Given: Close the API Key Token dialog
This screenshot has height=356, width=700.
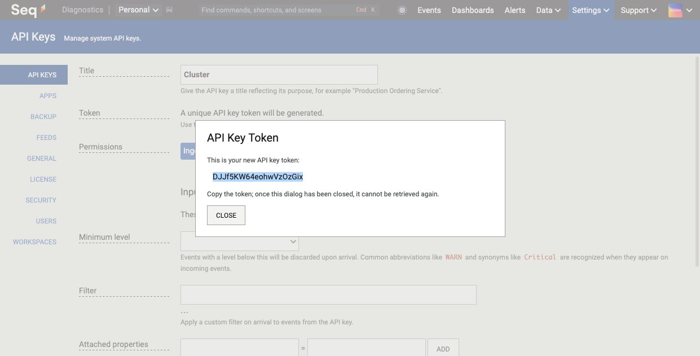Looking at the screenshot, I should (x=226, y=216).
